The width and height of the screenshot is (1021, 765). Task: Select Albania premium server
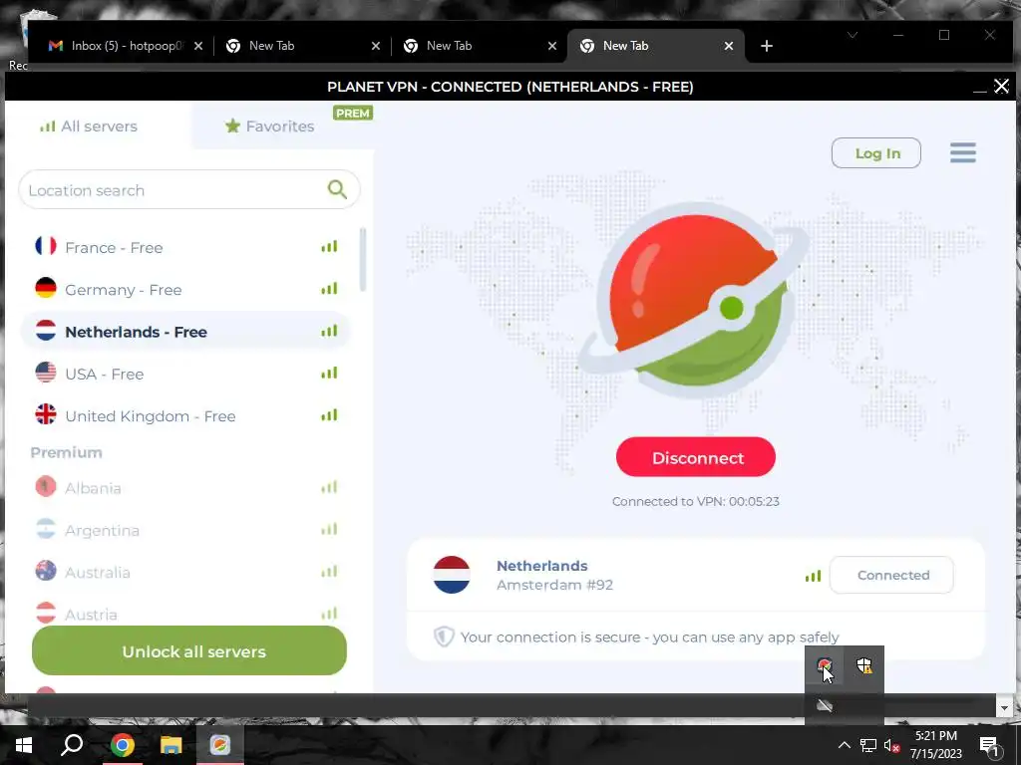(185, 487)
